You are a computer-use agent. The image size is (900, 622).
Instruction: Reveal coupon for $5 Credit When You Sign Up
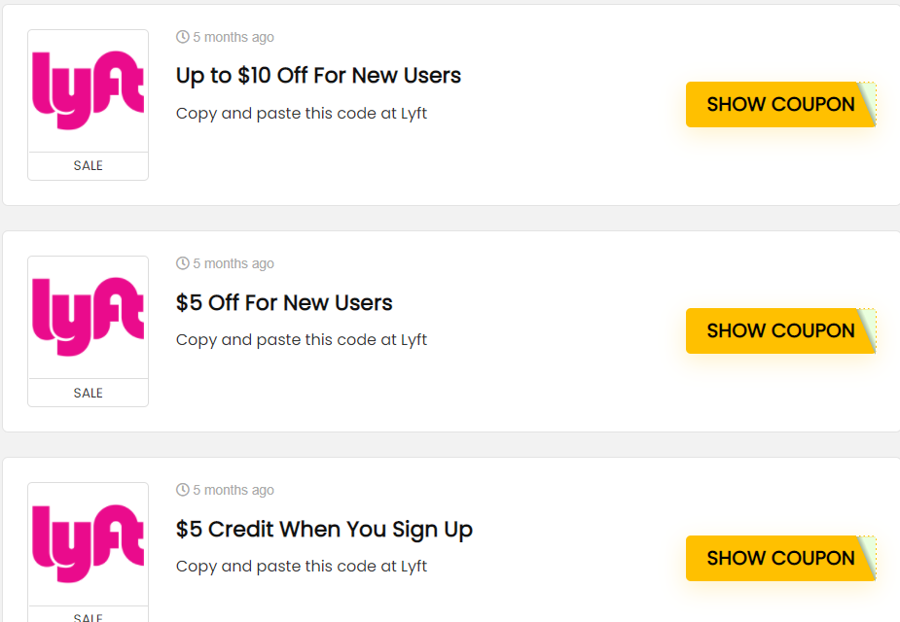(774, 558)
